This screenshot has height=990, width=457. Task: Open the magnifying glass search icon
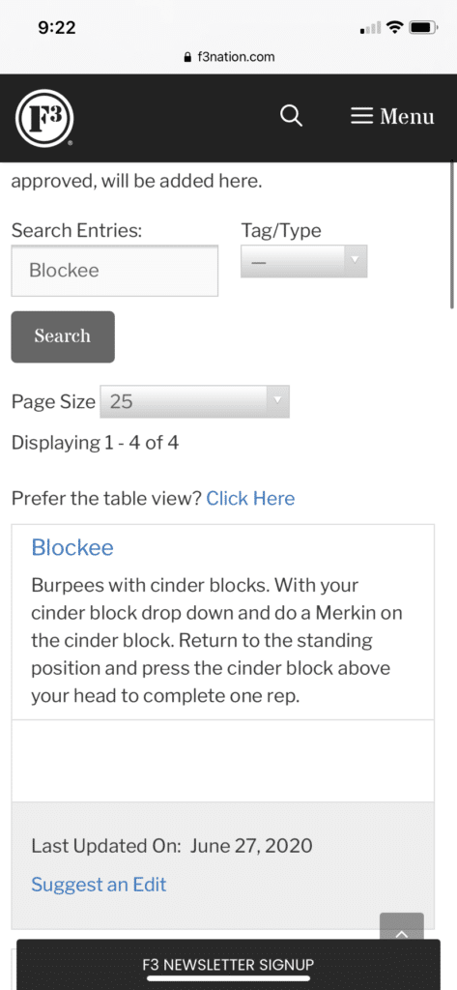[x=291, y=116]
